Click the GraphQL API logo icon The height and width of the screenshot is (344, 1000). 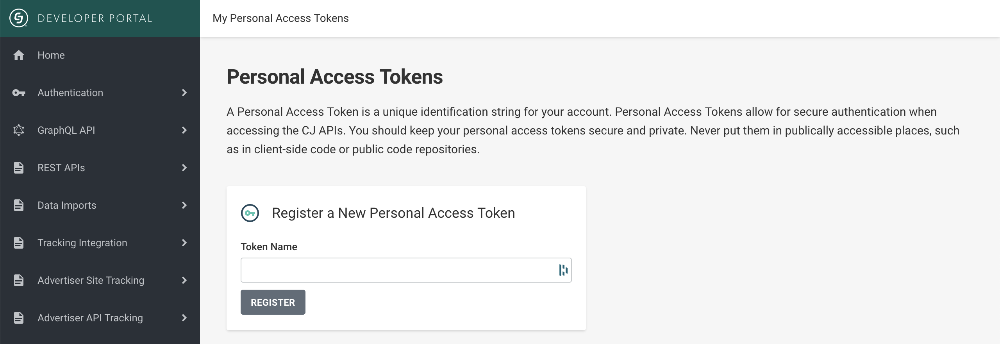coord(19,130)
